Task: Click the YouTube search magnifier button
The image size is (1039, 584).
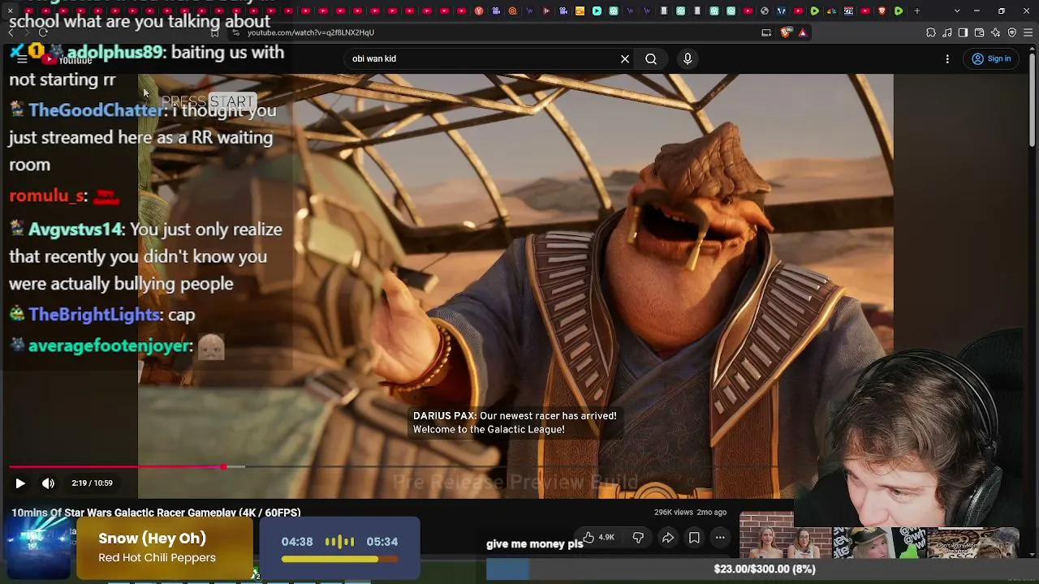Action: 651,58
